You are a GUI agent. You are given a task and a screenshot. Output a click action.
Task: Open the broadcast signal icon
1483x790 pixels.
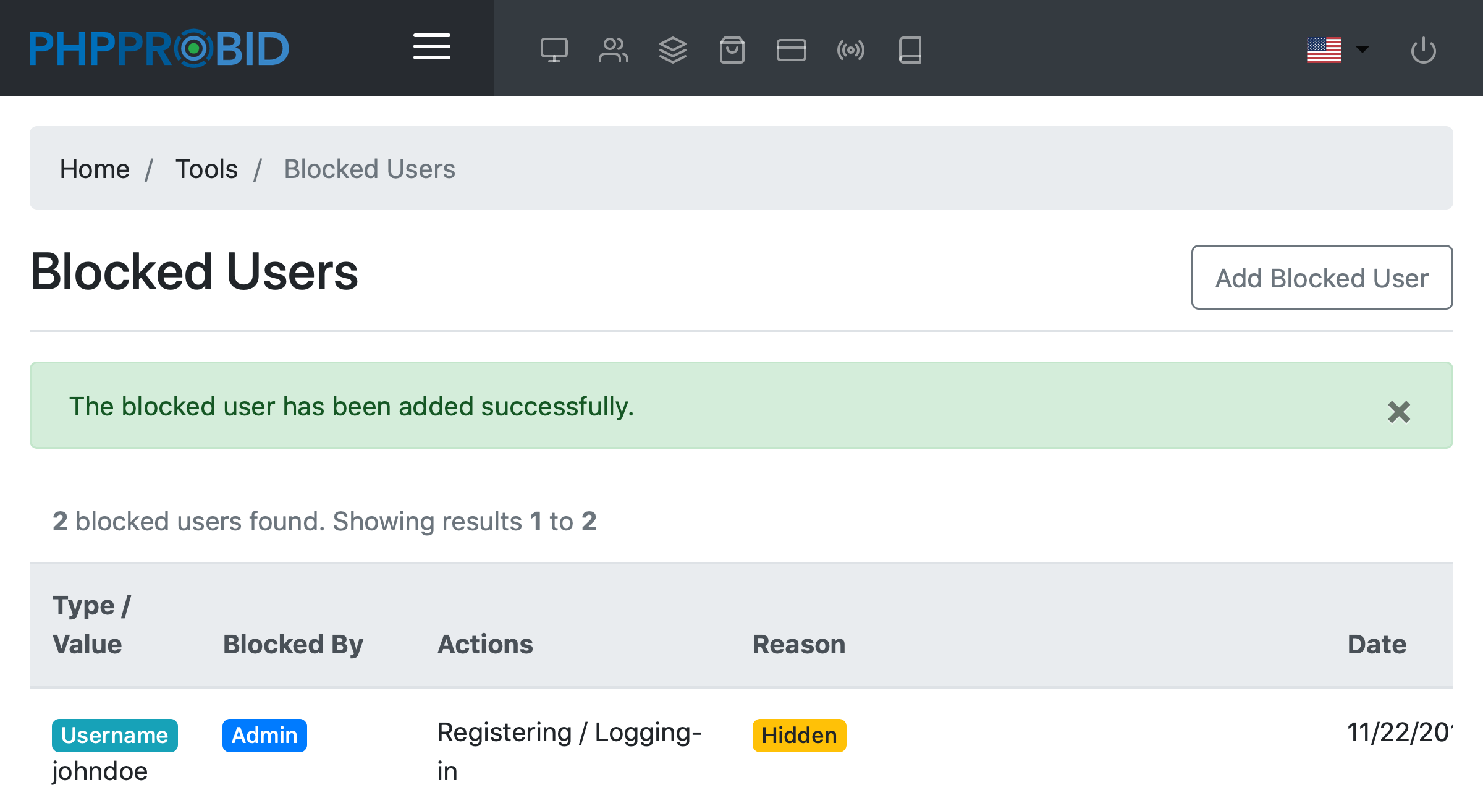point(850,50)
